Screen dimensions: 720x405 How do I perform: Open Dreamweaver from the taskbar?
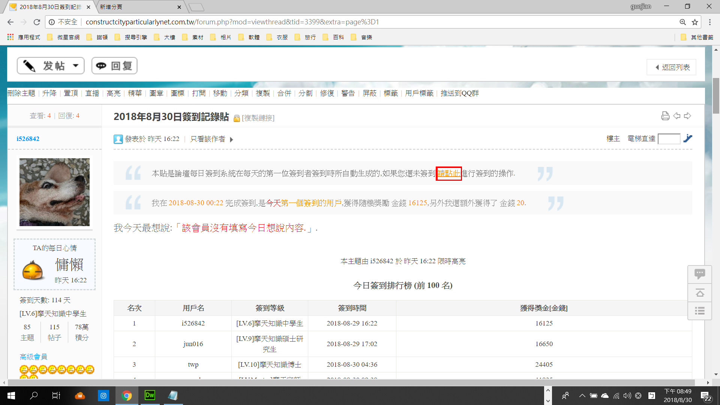[x=150, y=395]
